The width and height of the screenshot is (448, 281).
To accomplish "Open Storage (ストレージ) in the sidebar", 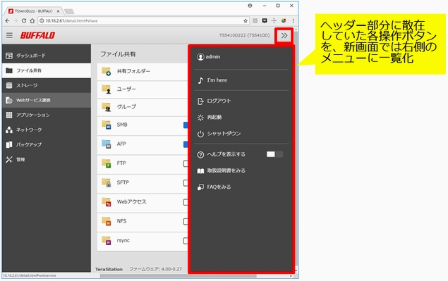I will pos(47,85).
